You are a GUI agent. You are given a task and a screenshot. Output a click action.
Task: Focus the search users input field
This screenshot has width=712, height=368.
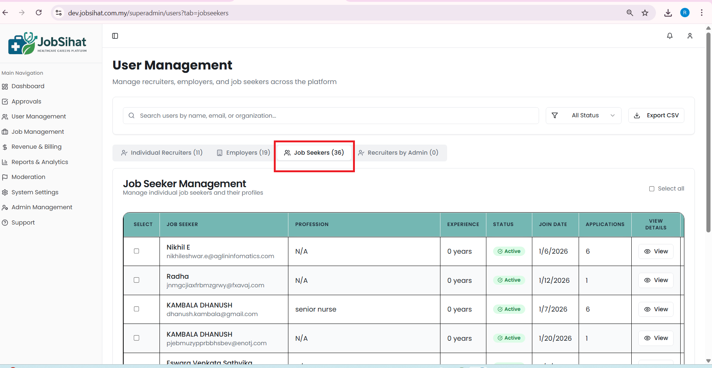(x=331, y=116)
